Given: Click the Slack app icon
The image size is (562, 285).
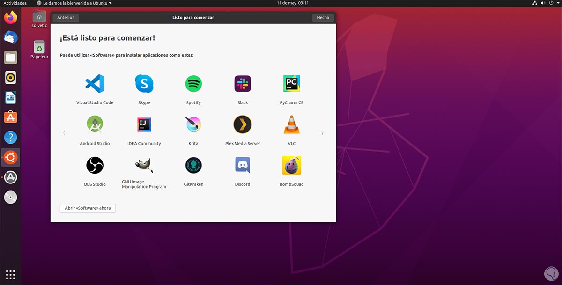Looking at the screenshot, I should (x=243, y=84).
